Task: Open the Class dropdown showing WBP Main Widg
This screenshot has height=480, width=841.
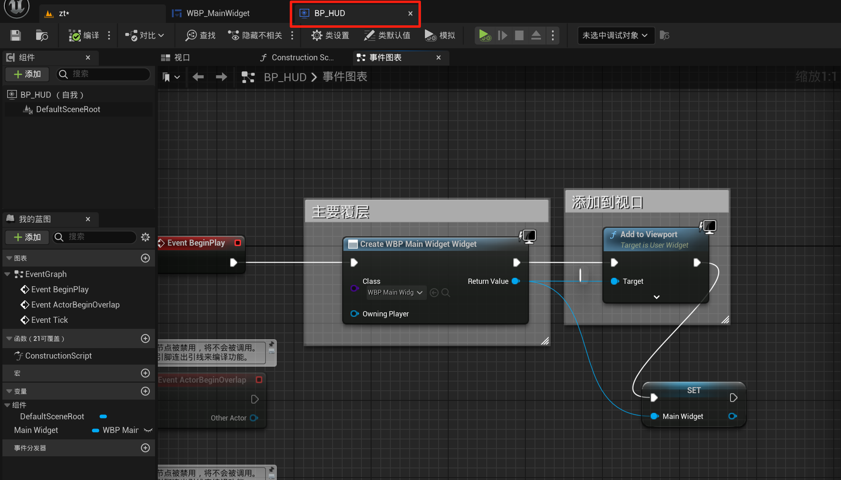Action: (x=395, y=292)
